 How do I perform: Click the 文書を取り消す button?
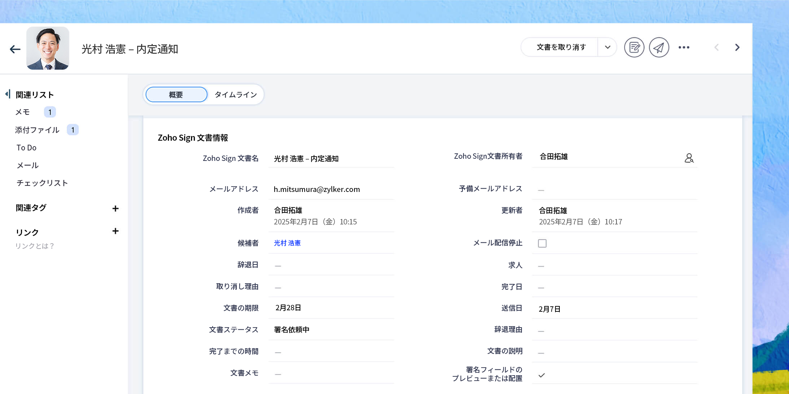[561, 47]
